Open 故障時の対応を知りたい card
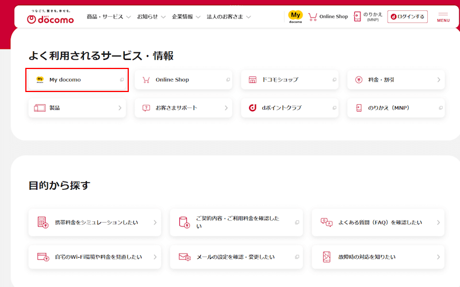 [x=378, y=257]
